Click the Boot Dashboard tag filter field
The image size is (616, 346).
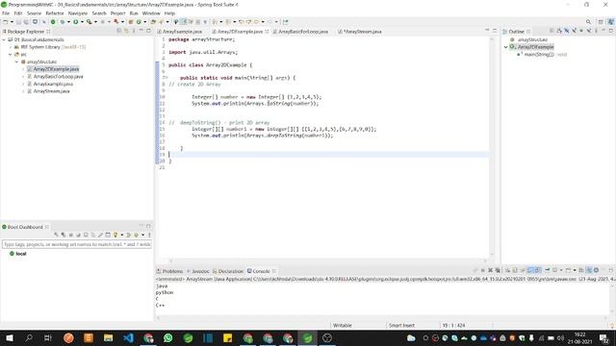coord(77,244)
